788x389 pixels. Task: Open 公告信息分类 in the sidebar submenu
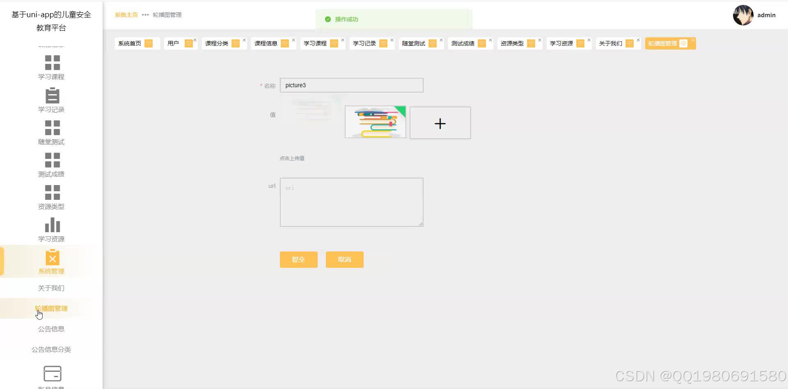pyautogui.click(x=51, y=349)
